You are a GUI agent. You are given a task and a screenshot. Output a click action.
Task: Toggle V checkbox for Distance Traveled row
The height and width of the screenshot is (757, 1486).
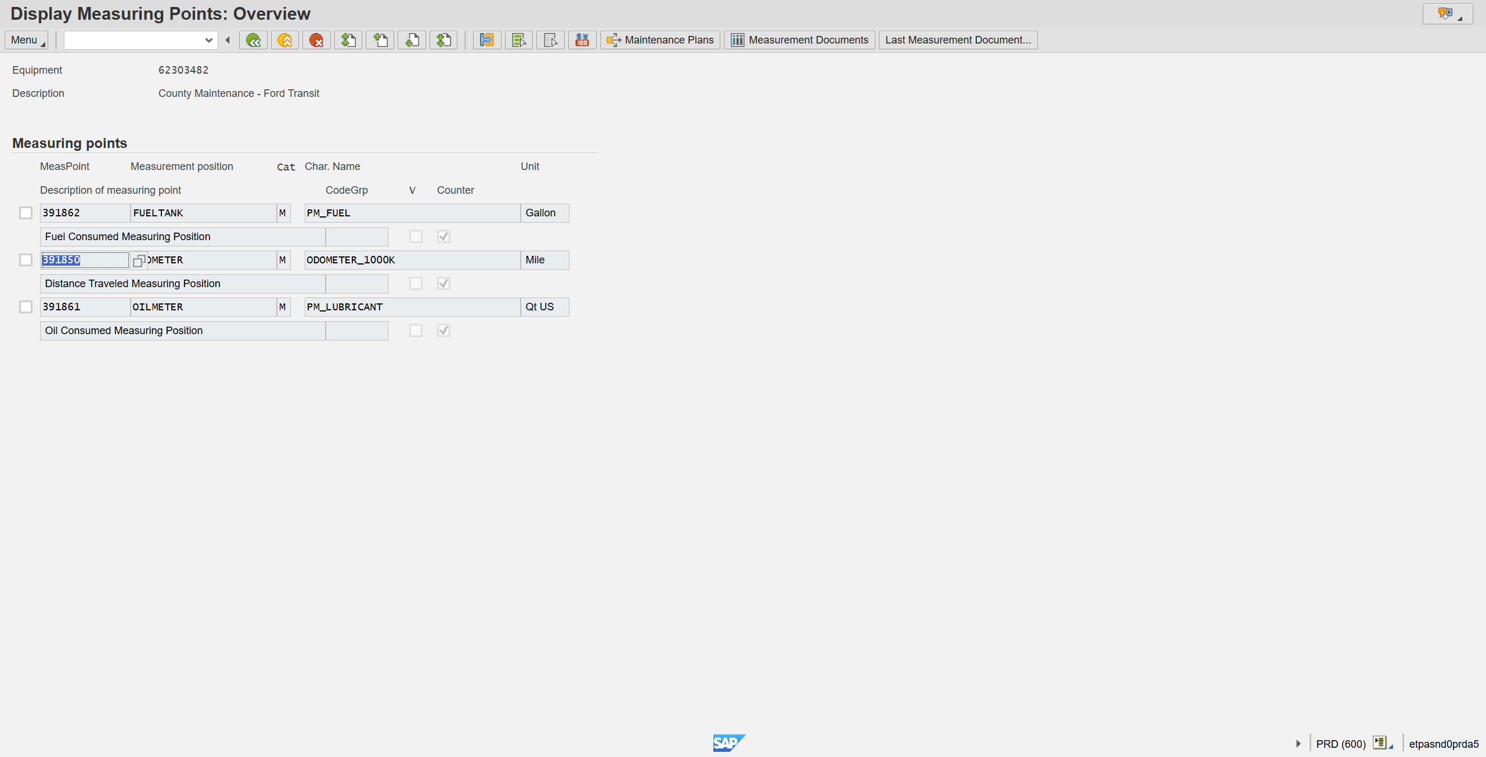pyautogui.click(x=416, y=283)
